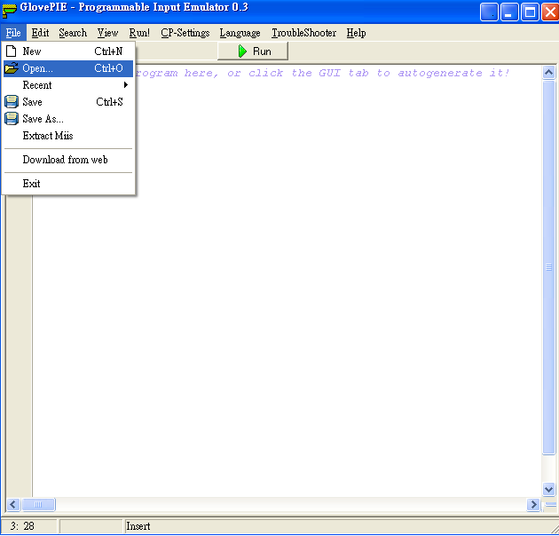The width and height of the screenshot is (559, 536).
Task: Open the Language menu
Action: coord(240,33)
